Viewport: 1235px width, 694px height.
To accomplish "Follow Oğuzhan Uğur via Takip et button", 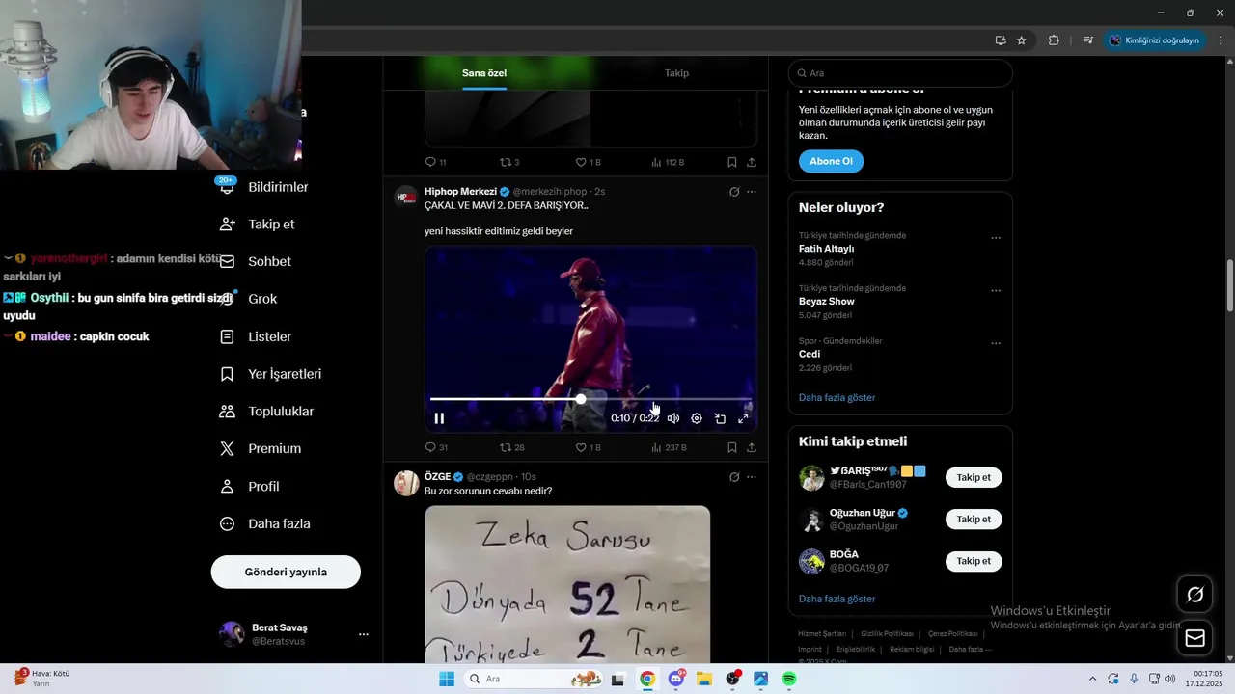I will pyautogui.click(x=974, y=519).
